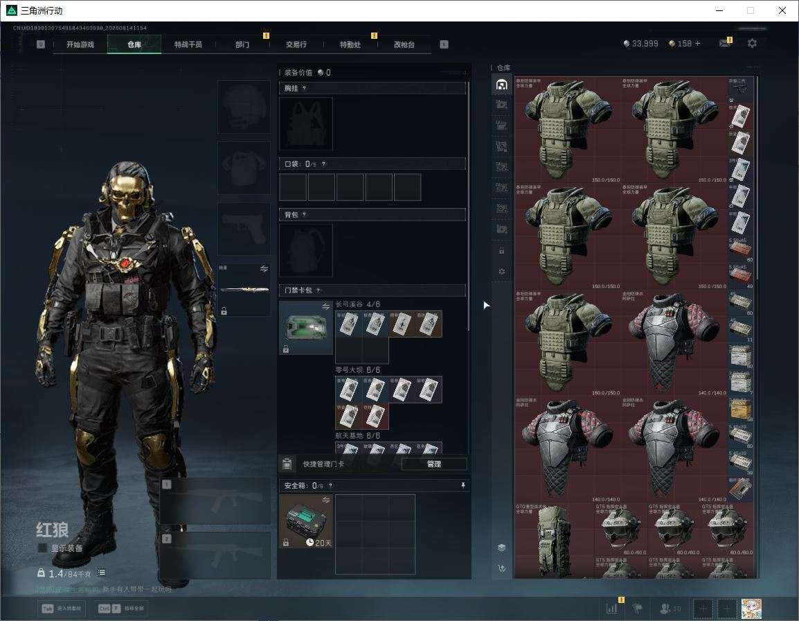Screen dimensions: 799x621
Task: Open the stats bar-chart icon in bottom bar
Action: 612,608
